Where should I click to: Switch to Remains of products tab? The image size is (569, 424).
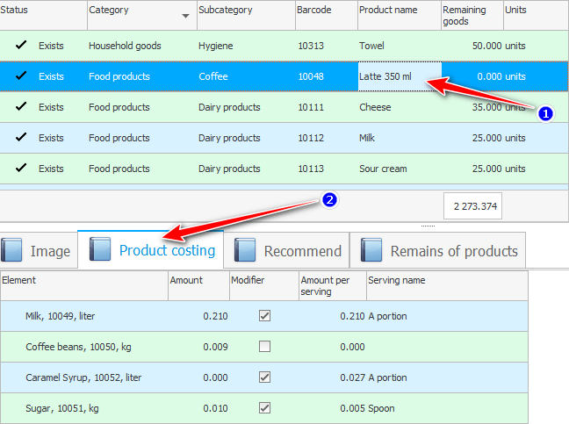click(x=437, y=250)
